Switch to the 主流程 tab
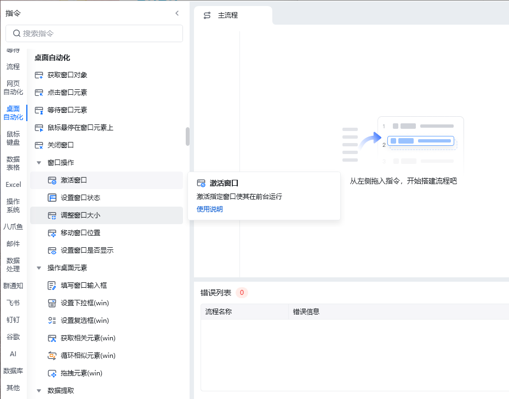The width and height of the screenshot is (509, 399). pyautogui.click(x=233, y=15)
